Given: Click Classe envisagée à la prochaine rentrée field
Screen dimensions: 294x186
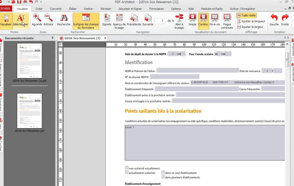Looking at the screenshot, I should pos(228,101).
